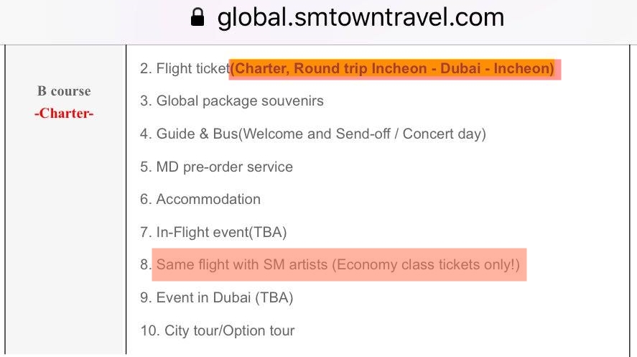Click Flight ticket item number 2
The height and width of the screenshot is (357, 637).
click(x=185, y=69)
